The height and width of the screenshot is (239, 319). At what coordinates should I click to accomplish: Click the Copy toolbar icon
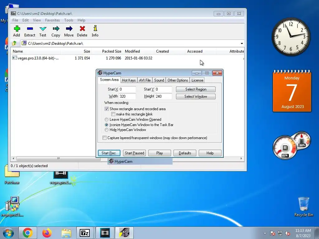pyautogui.click(x=56, y=29)
